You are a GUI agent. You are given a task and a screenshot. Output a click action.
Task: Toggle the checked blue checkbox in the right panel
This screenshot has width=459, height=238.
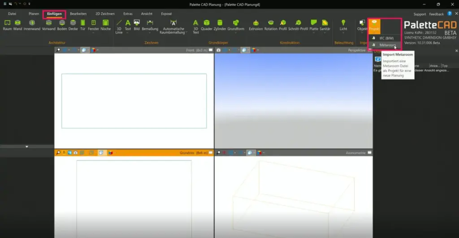pyautogui.click(x=378, y=59)
